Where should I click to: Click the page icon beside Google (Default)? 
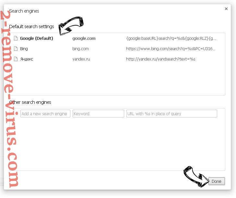pos(16,38)
